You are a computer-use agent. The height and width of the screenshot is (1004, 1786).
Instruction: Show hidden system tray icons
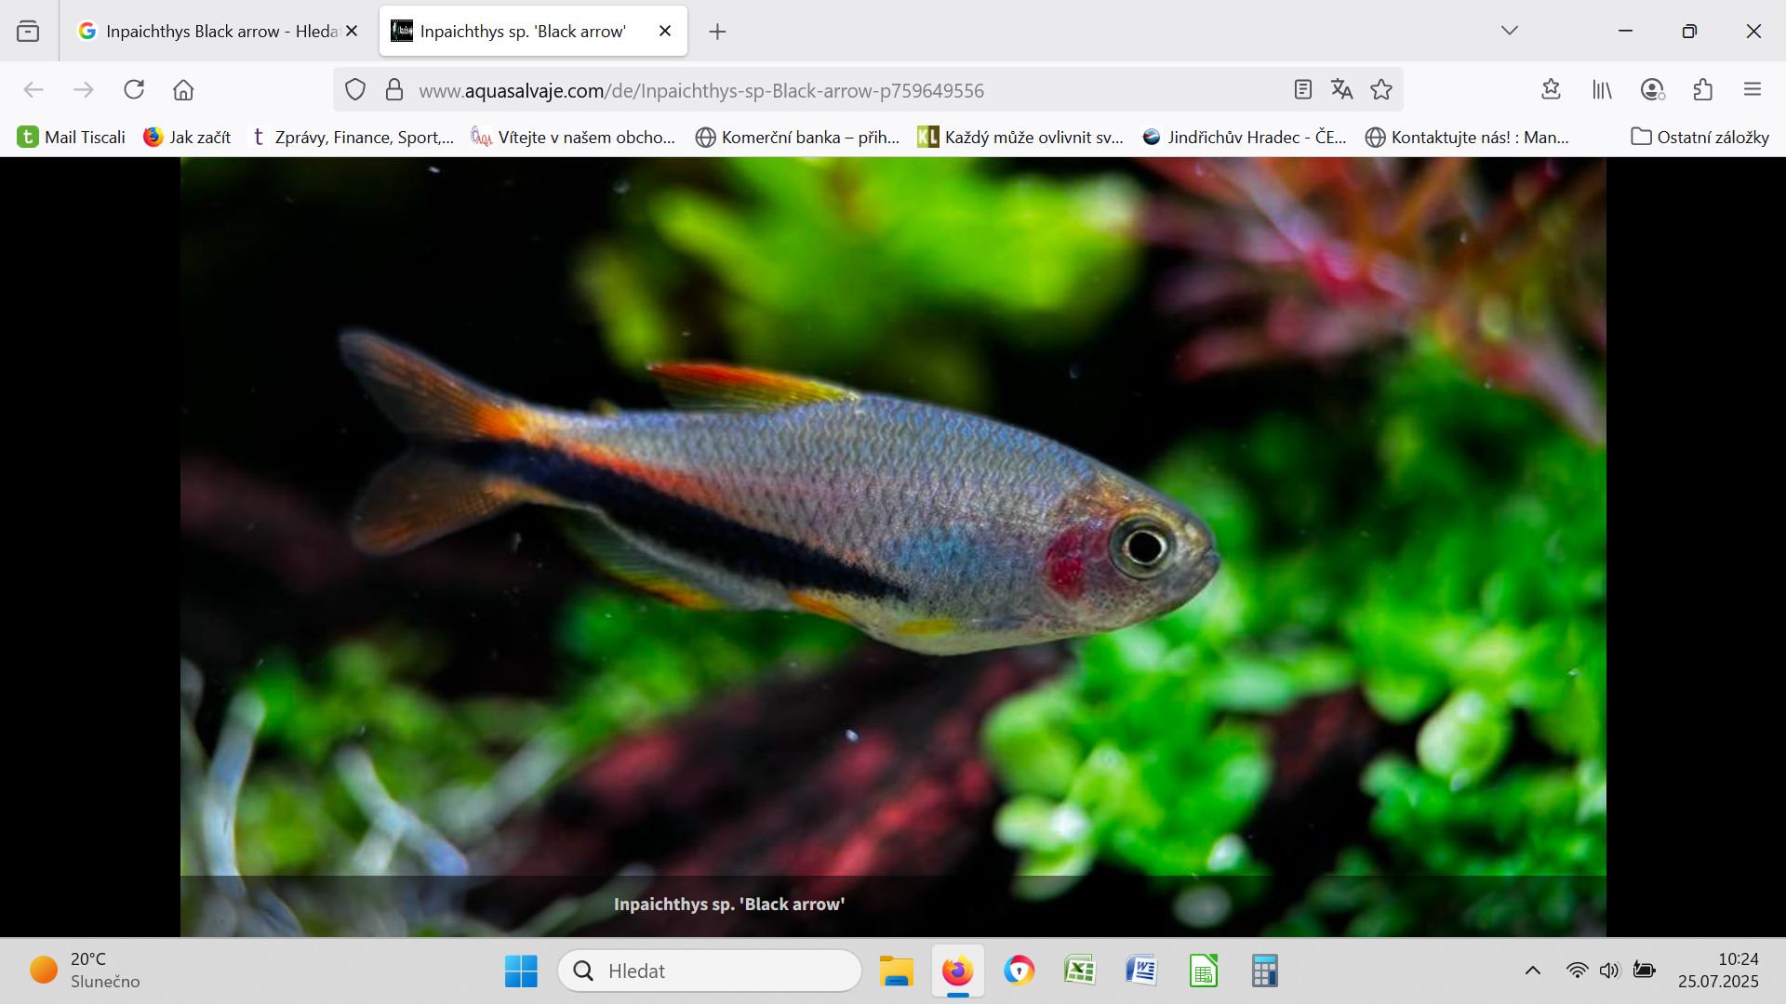coord(1532,970)
